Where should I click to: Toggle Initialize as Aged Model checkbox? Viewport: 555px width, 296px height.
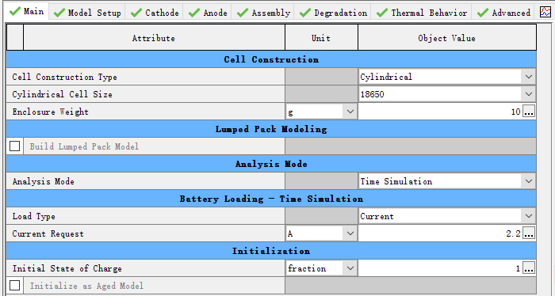click(14, 285)
